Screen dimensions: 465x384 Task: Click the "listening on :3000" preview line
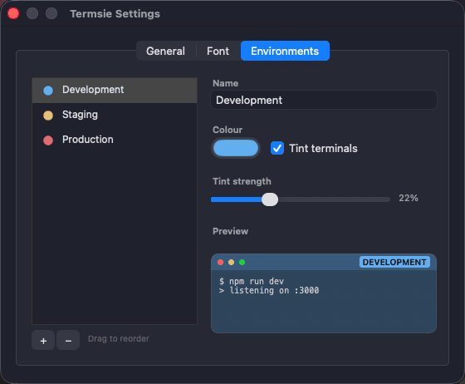274,290
